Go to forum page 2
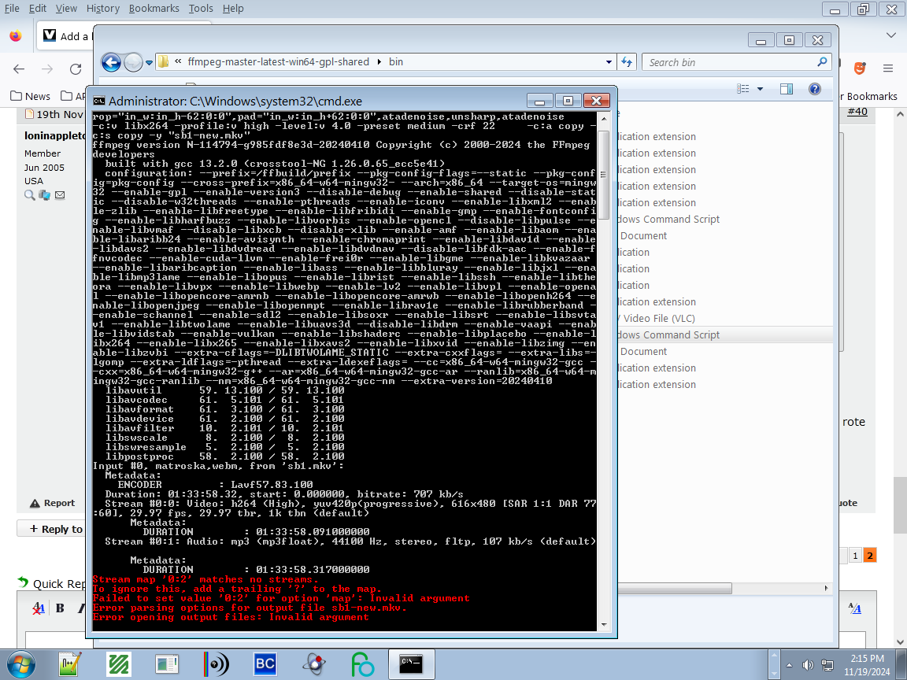This screenshot has width=907, height=680. tap(869, 556)
